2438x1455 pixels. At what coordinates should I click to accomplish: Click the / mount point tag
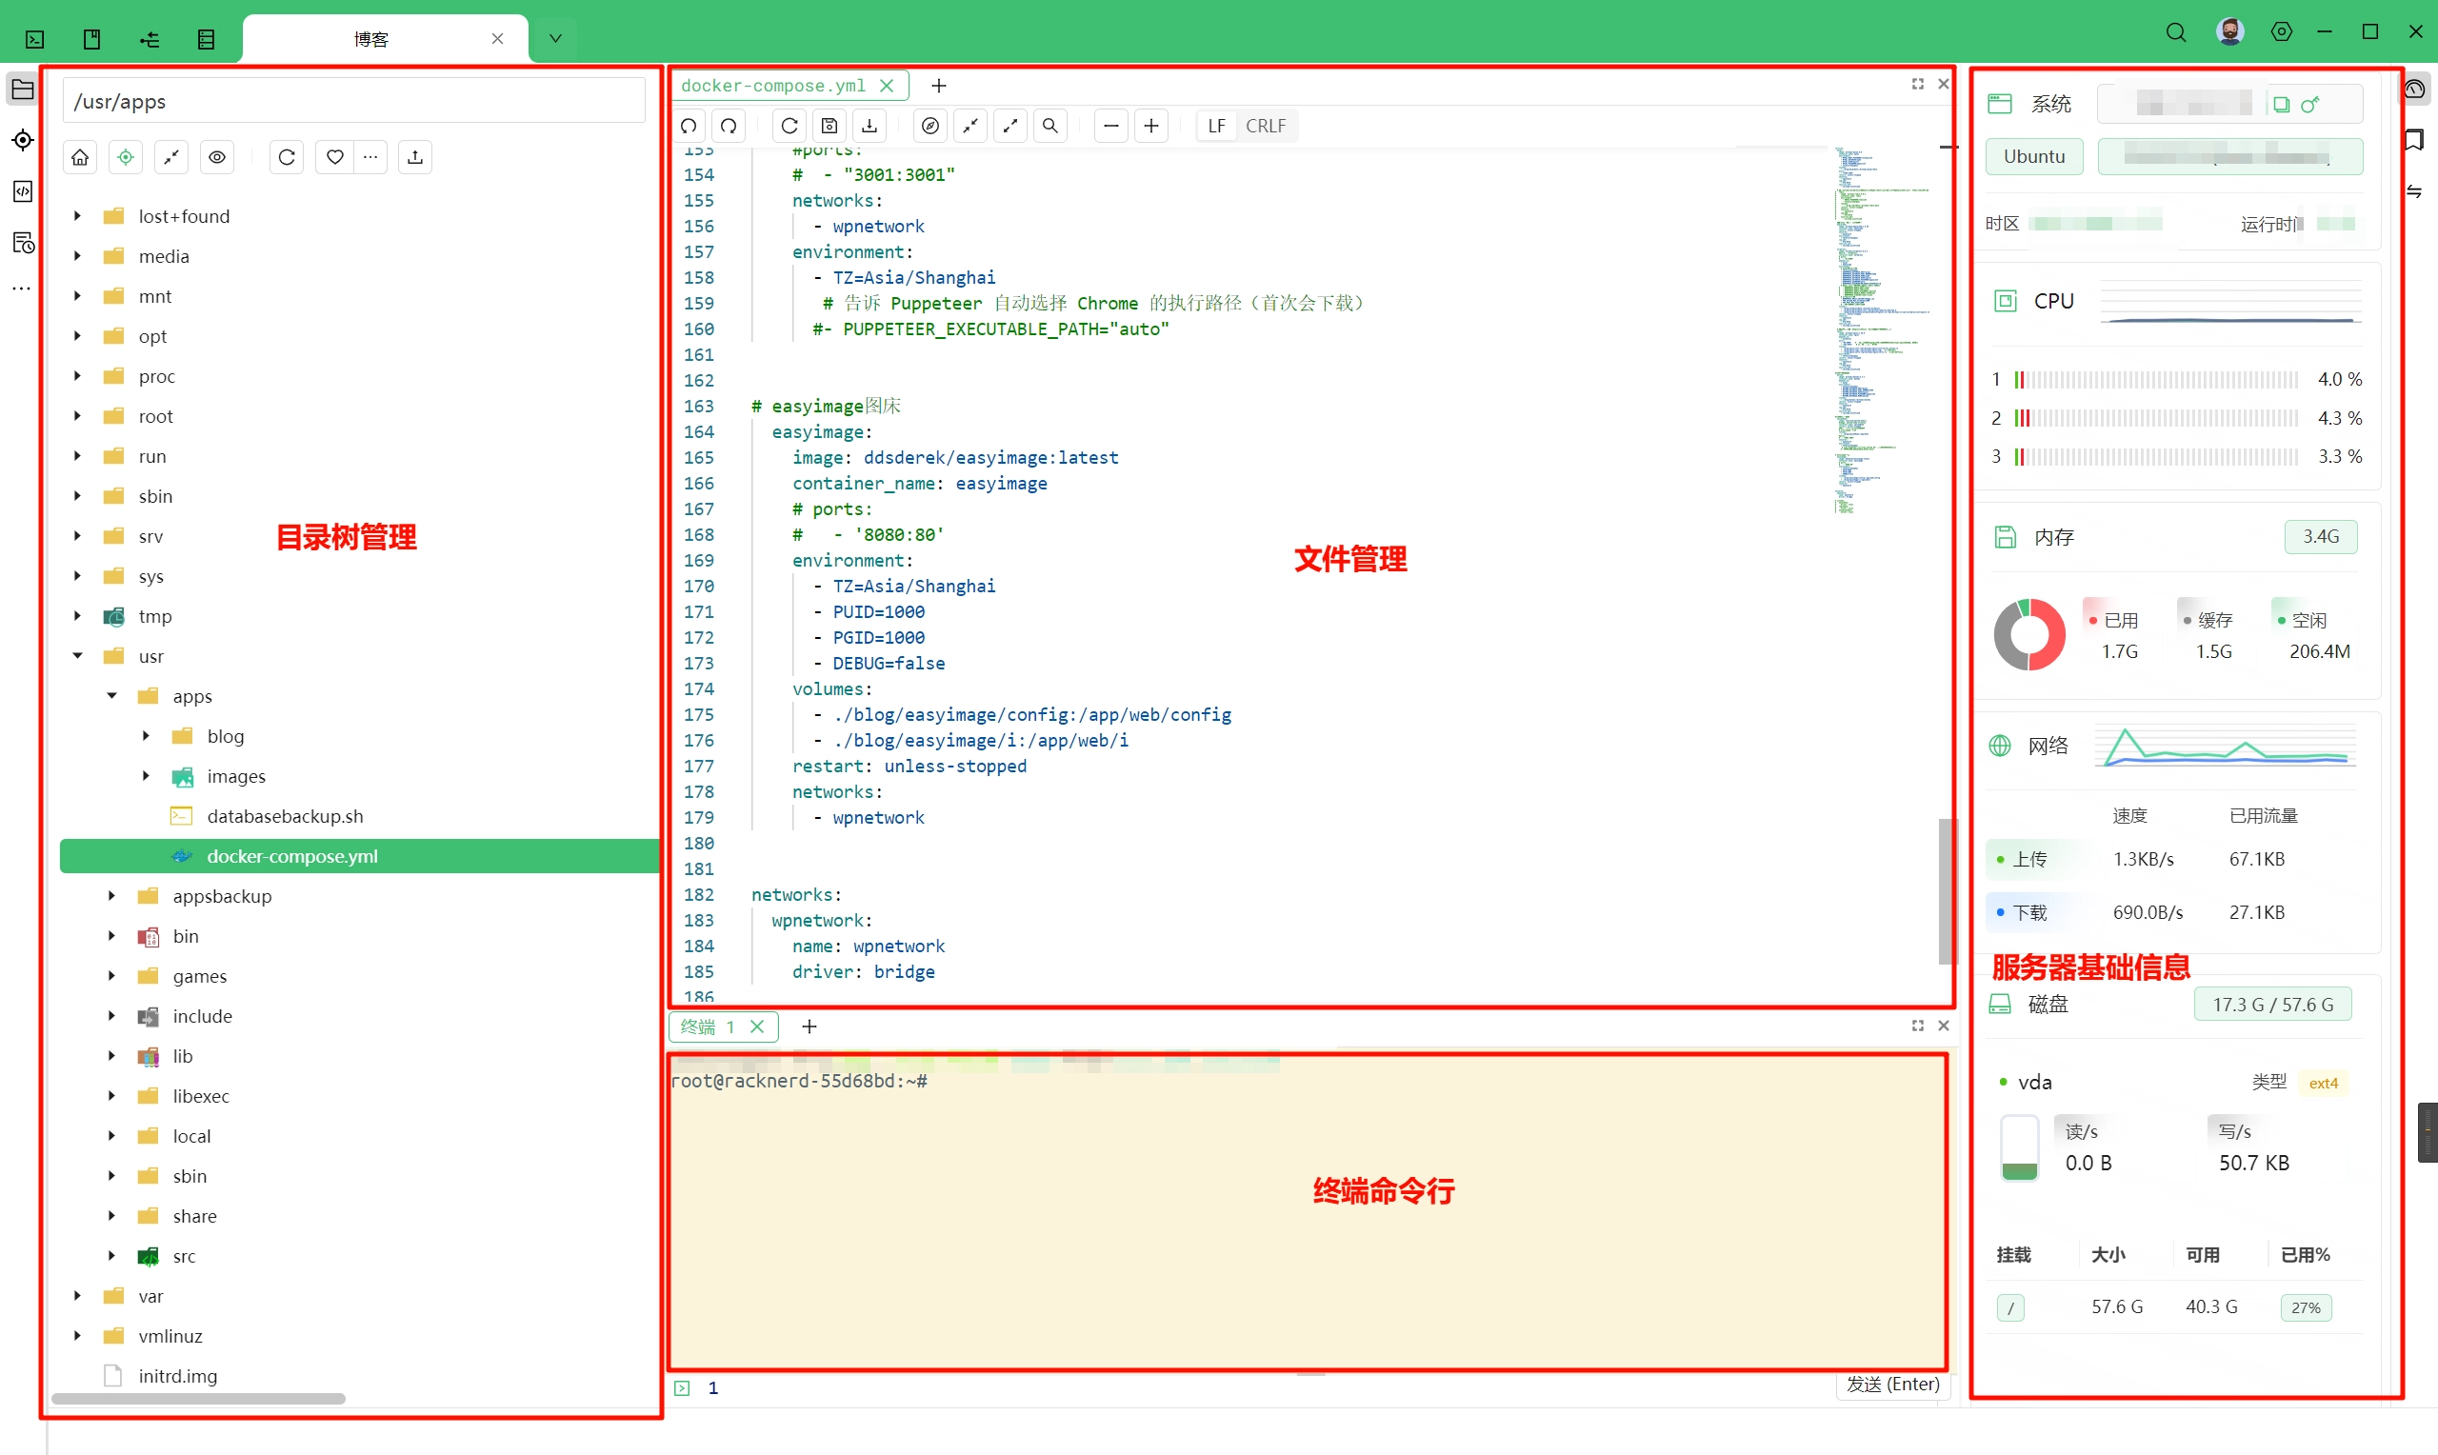[x=2009, y=1307]
